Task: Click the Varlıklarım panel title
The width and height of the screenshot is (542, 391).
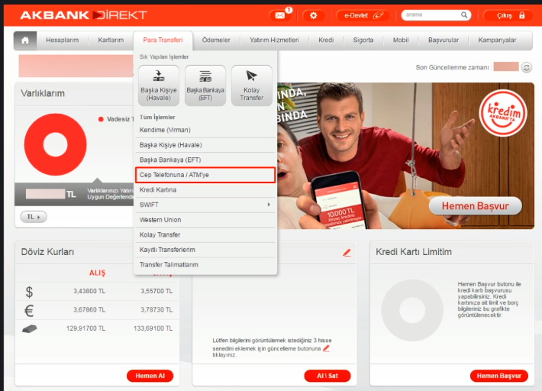Action: (43, 93)
